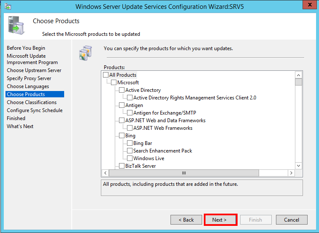Go to Configure Sync Schedule step
The height and width of the screenshot is (233, 319).
click(x=35, y=110)
